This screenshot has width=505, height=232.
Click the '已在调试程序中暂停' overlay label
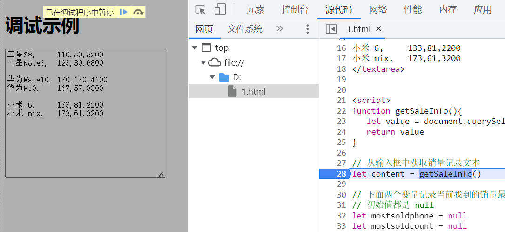(x=80, y=12)
